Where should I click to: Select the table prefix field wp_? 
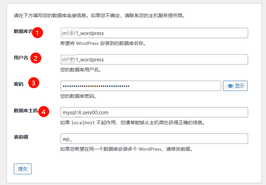coord(154,139)
